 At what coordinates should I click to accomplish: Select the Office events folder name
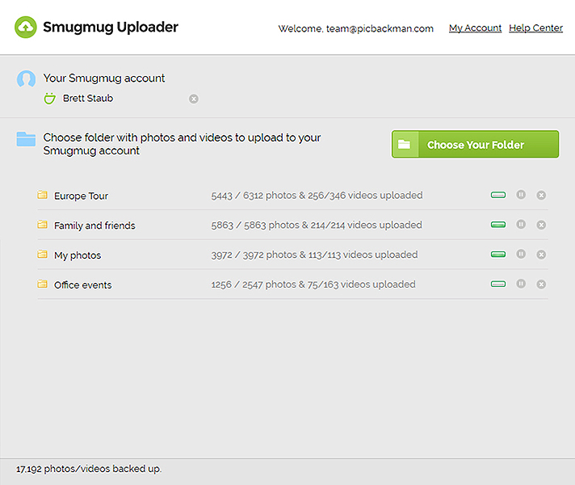coord(83,285)
